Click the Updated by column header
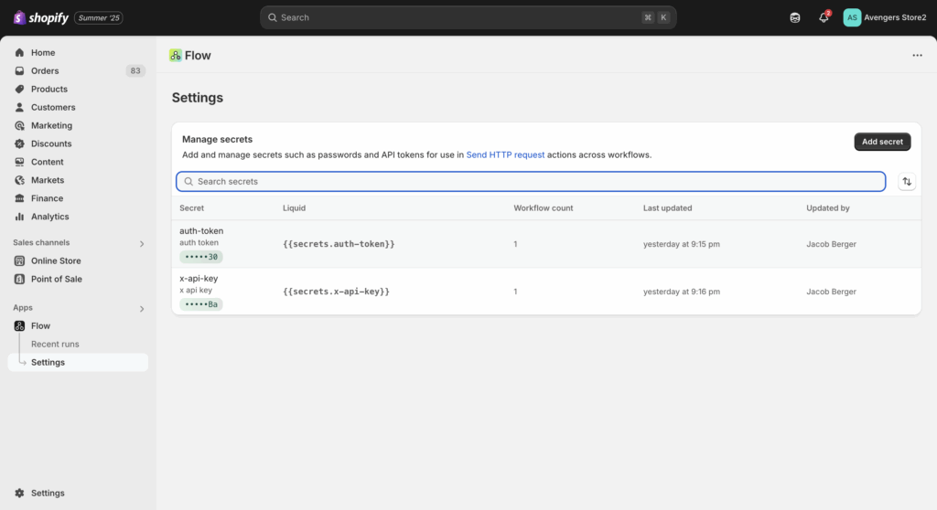This screenshot has height=510, width=937. [x=827, y=207]
